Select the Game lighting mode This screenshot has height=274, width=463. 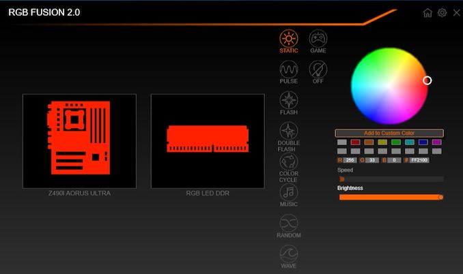pyautogui.click(x=318, y=42)
